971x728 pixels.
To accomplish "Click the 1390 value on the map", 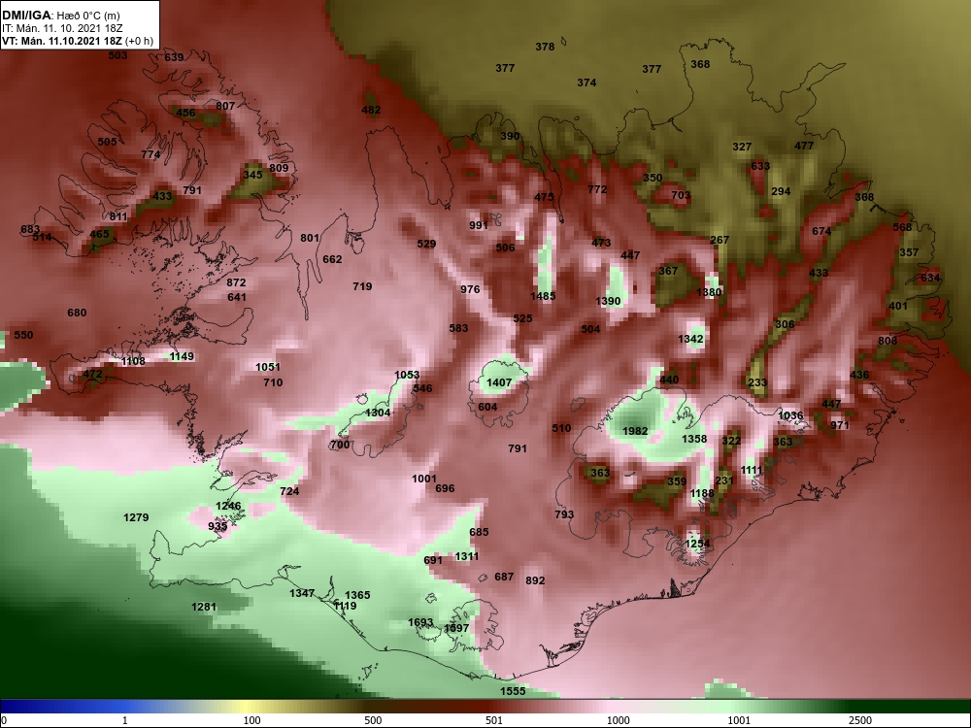I will 608,301.
